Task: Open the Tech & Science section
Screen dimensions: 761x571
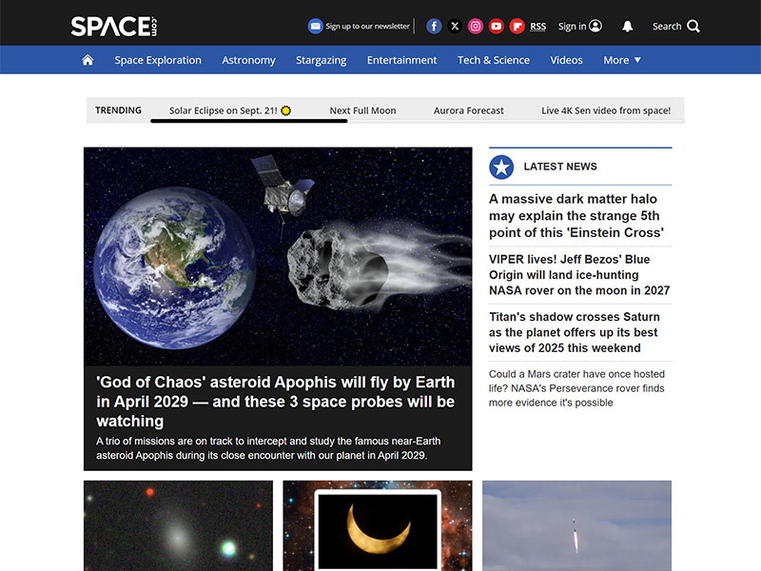Action: pyautogui.click(x=494, y=59)
